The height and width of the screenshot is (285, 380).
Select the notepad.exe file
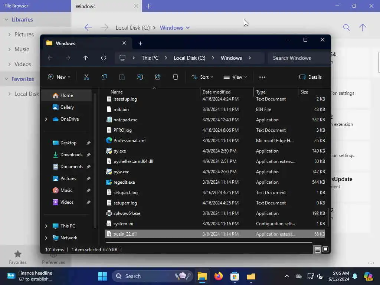pyautogui.click(x=215, y=120)
